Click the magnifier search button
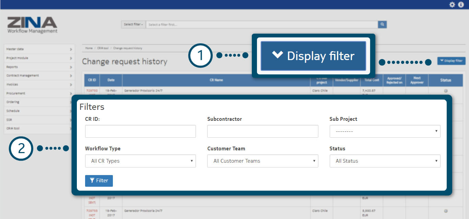The height and width of the screenshot is (219, 469). tap(382, 24)
